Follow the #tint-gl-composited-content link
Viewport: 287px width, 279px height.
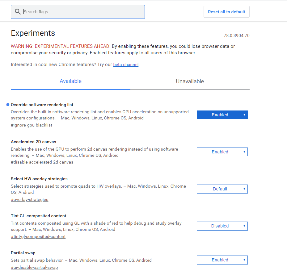pyautogui.click(x=38, y=236)
